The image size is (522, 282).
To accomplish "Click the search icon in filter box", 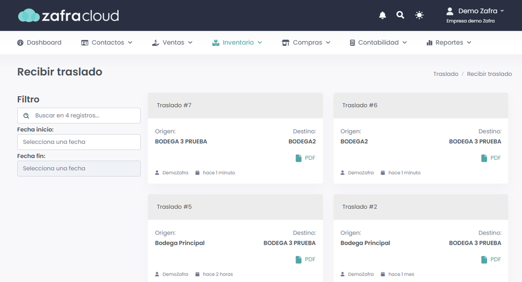I will [26, 116].
